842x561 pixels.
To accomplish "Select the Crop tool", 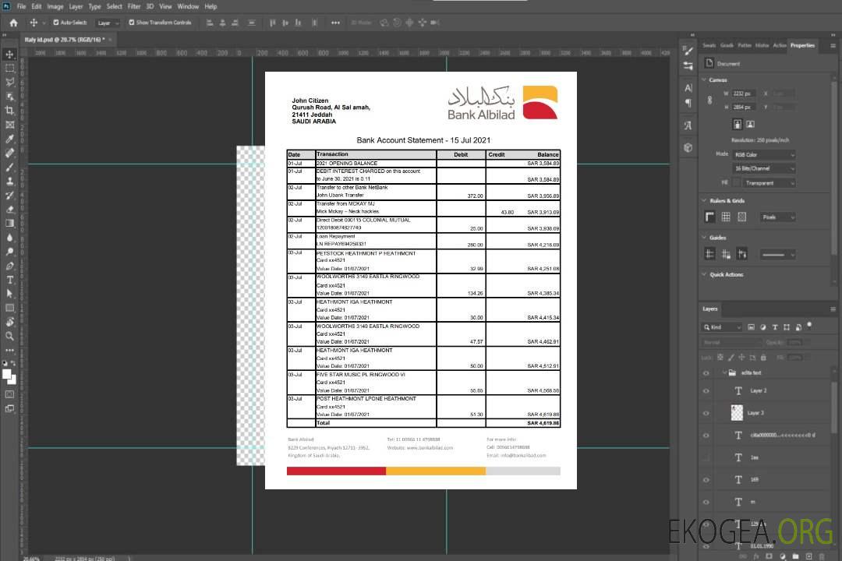I will tap(9, 111).
